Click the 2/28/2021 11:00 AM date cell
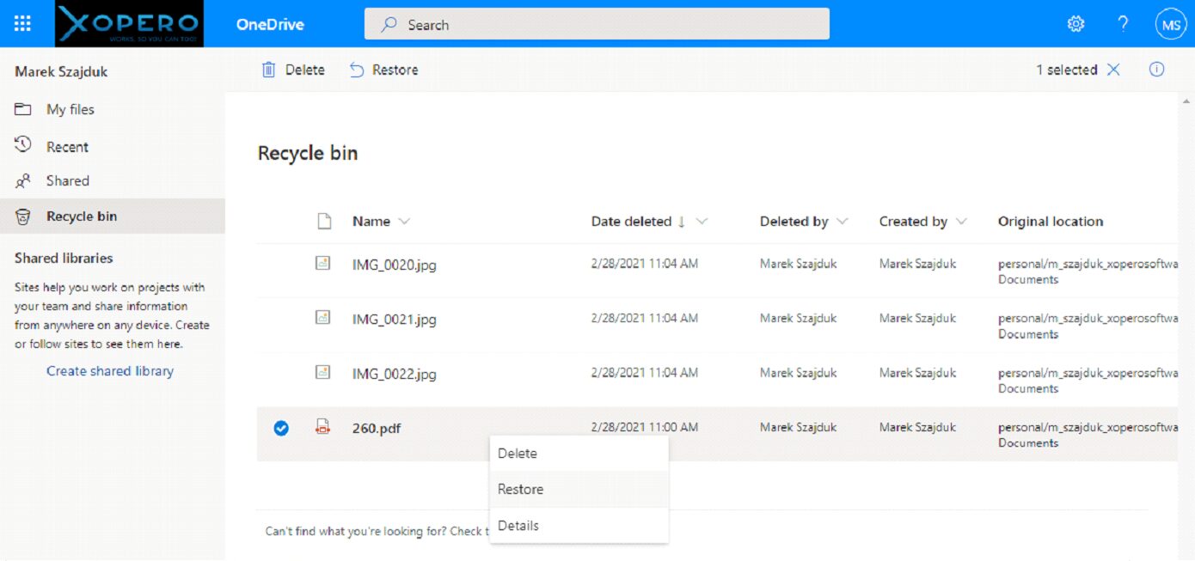Viewport: 1195px width, 561px height. point(645,427)
